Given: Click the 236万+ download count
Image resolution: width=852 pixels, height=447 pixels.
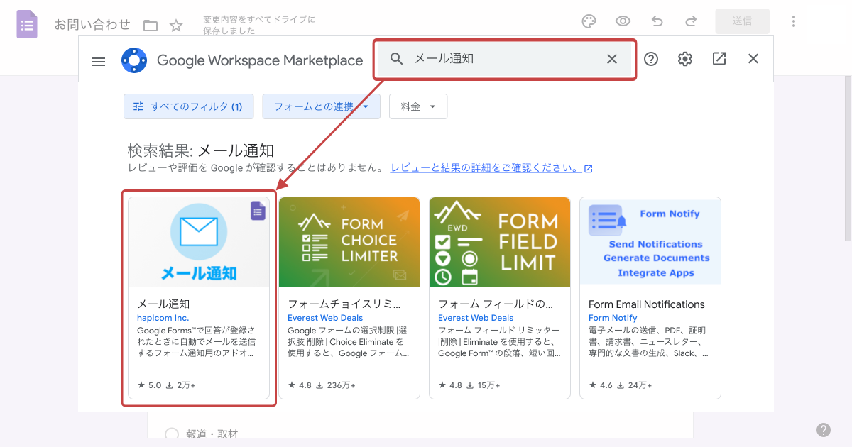Looking at the screenshot, I should point(336,385).
